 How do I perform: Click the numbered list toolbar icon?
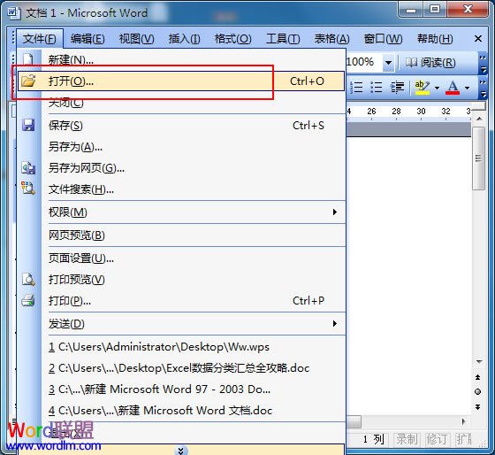(356, 87)
